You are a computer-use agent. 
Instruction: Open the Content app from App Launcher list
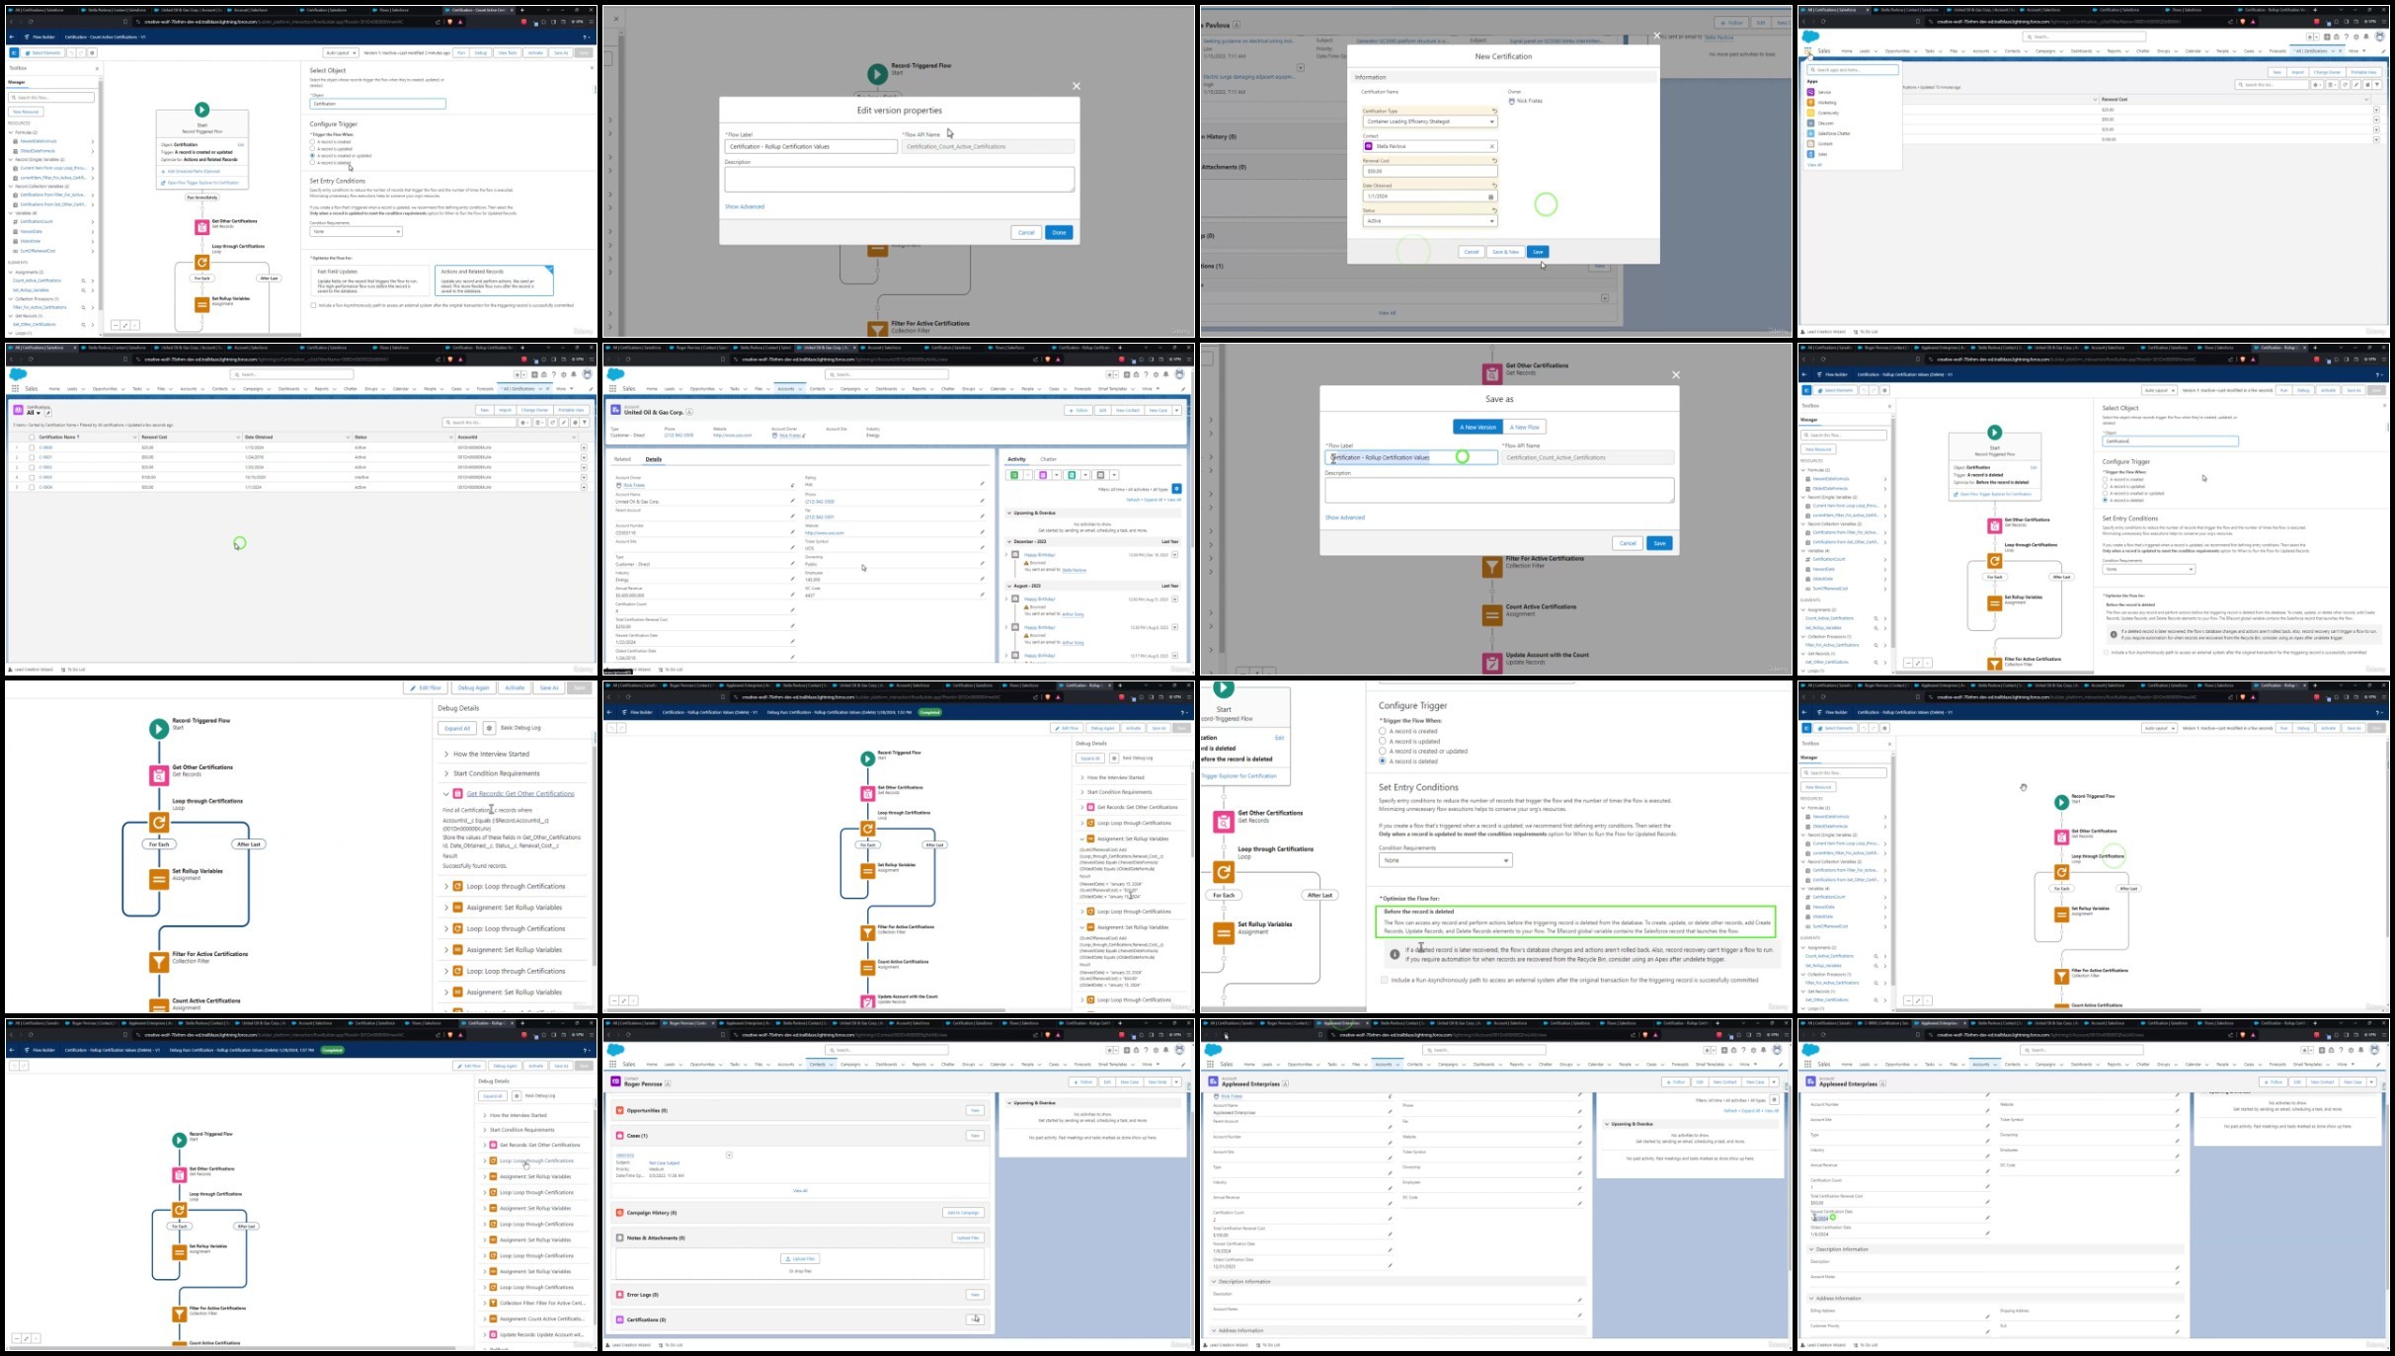[x=1819, y=143]
